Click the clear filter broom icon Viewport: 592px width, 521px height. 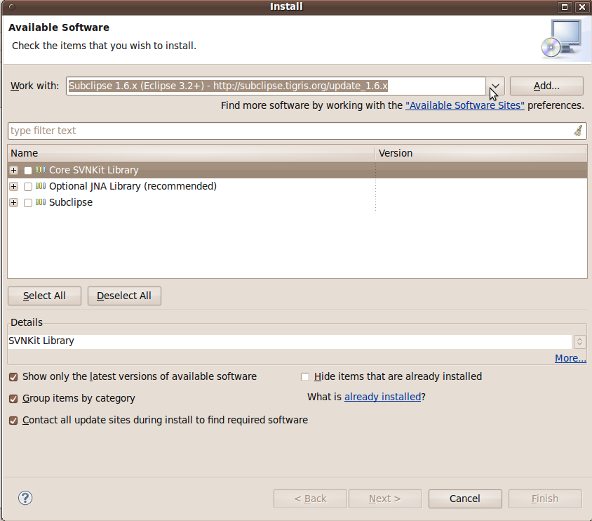click(x=578, y=131)
